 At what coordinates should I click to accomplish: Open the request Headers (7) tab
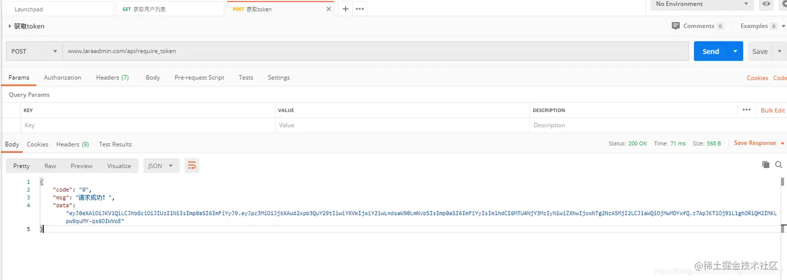(x=112, y=77)
